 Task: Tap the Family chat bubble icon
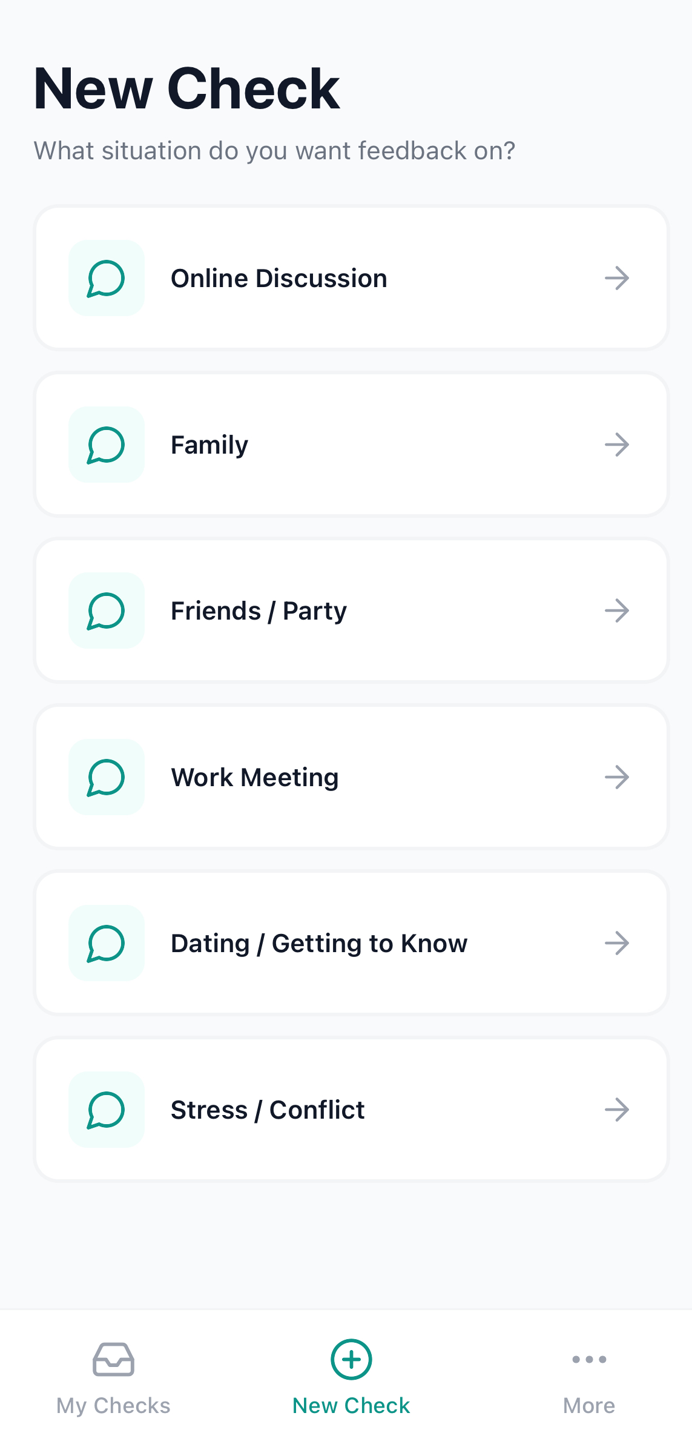click(x=107, y=445)
